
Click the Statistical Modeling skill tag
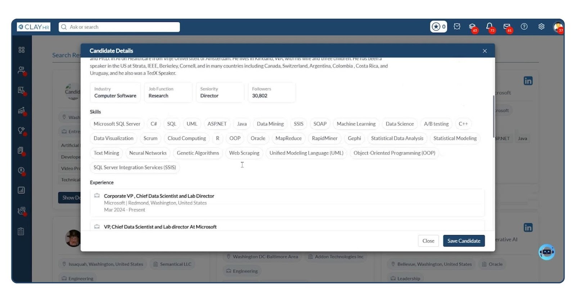(x=455, y=138)
